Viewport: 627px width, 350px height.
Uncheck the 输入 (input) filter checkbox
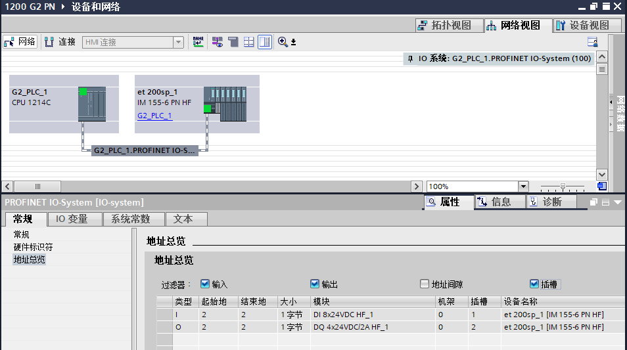click(205, 284)
